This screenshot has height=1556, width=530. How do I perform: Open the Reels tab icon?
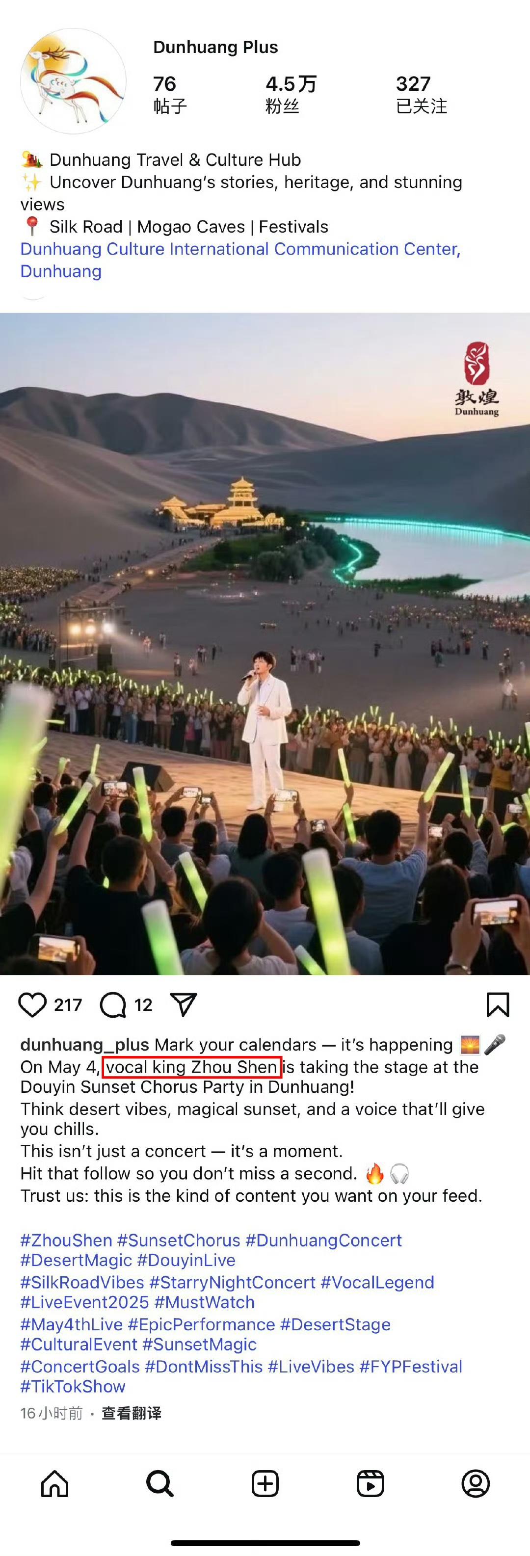(371, 1483)
